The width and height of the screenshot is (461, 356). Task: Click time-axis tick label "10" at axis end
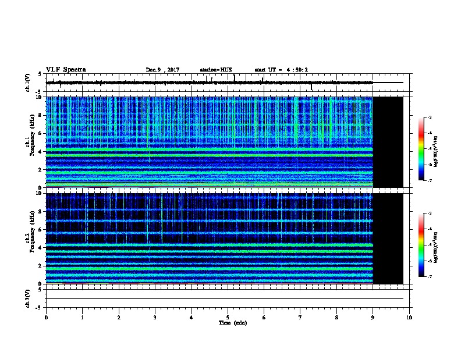(x=409, y=318)
